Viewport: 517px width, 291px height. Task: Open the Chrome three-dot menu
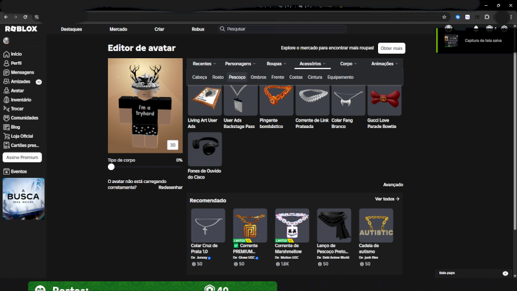click(511, 17)
